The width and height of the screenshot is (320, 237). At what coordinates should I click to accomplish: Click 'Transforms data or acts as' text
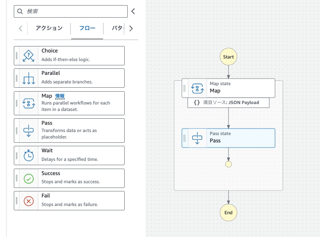[69, 130]
